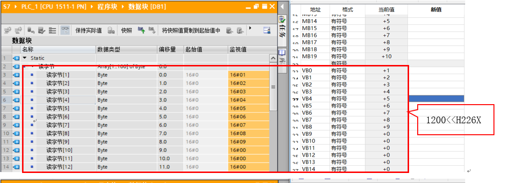Click tag icon of row 读字节[4]
The width and height of the screenshot is (528, 183).
point(16,100)
